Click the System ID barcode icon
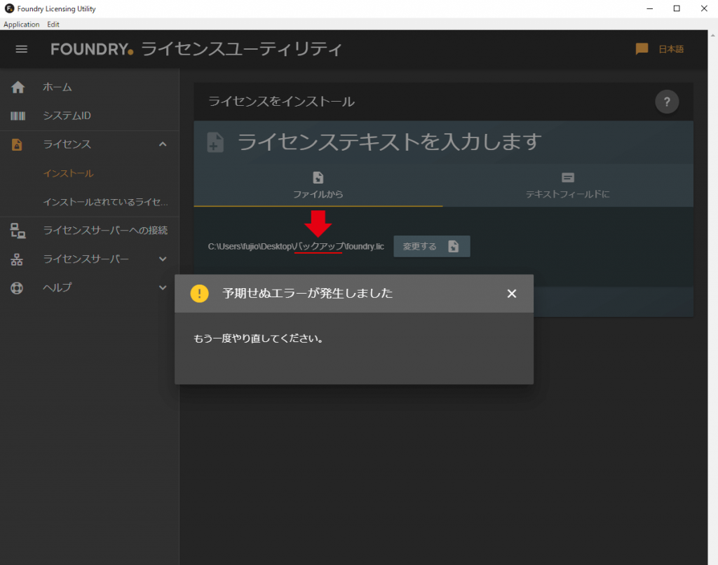The height and width of the screenshot is (565, 718). coord(18,116)
